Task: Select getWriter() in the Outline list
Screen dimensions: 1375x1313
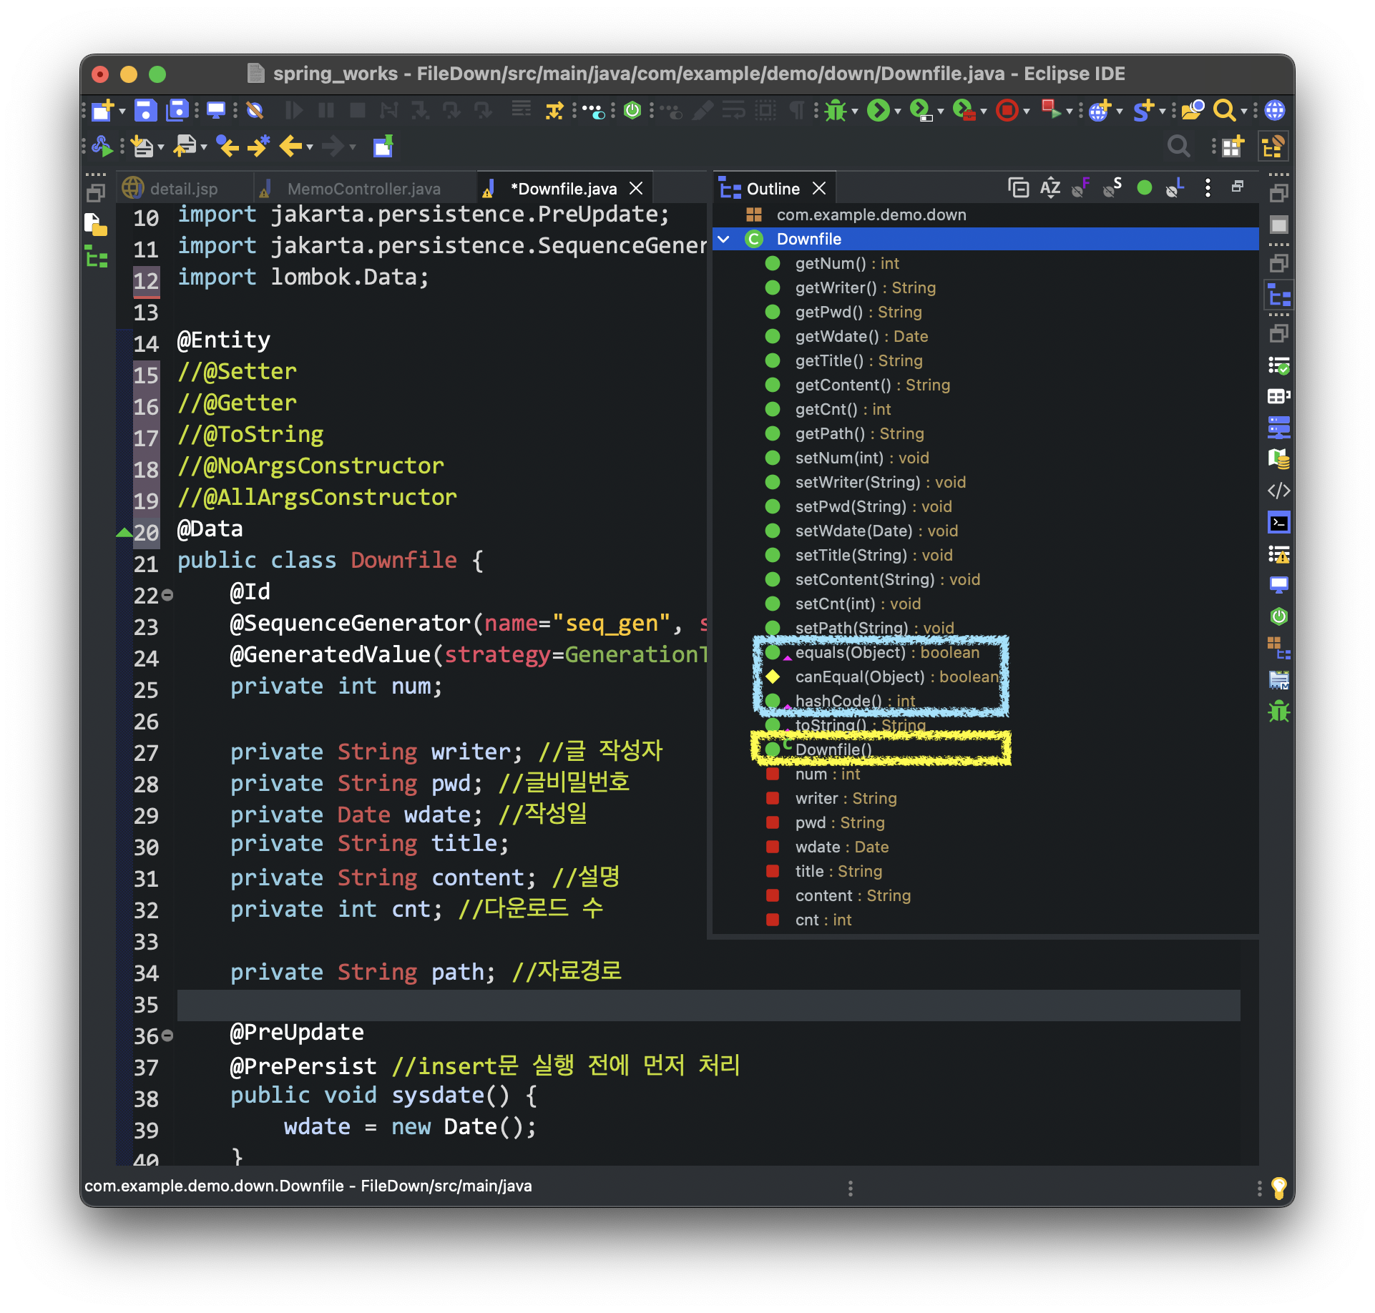Action: pos(836,287)
